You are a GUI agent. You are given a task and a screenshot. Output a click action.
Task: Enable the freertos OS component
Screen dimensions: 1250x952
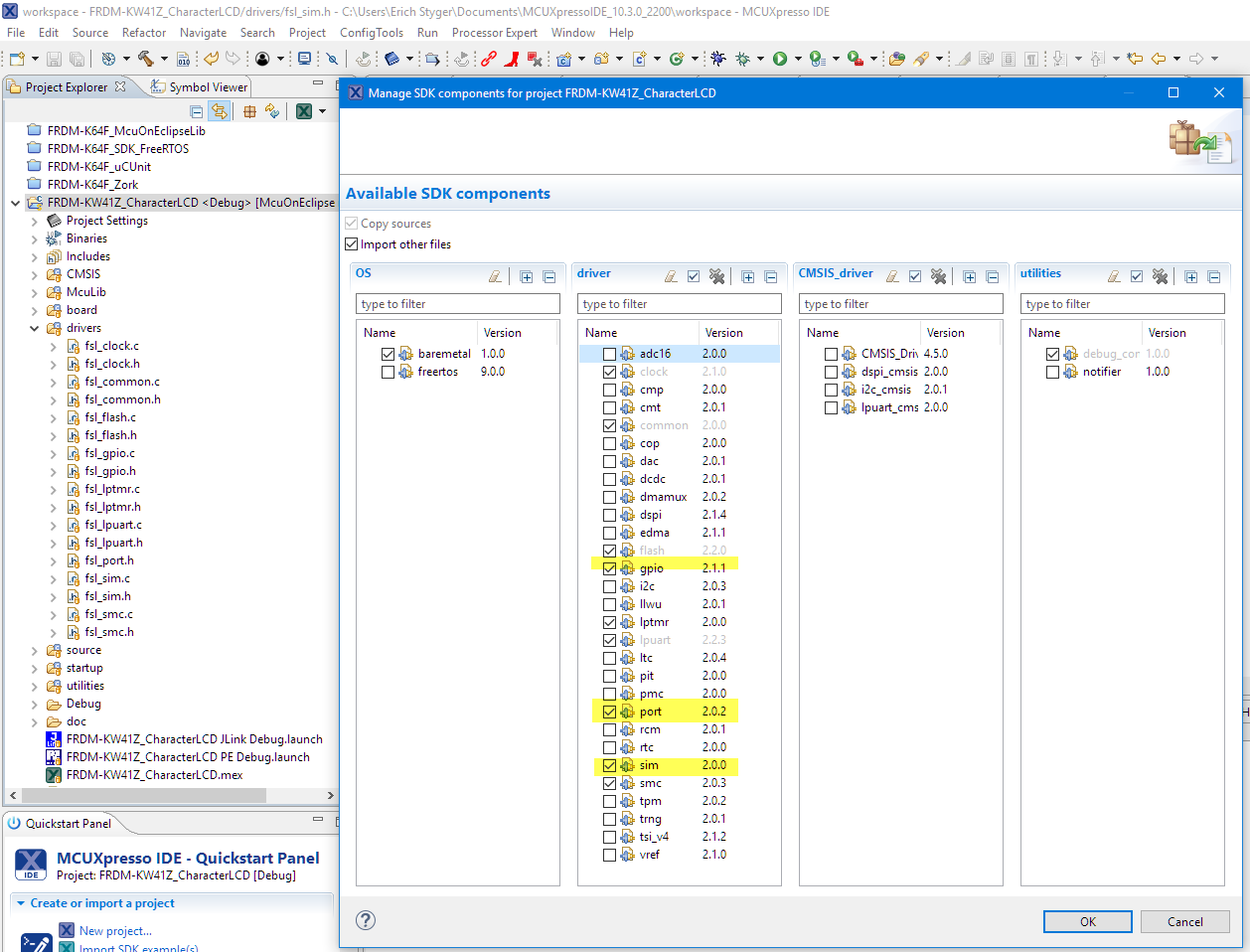tap(389, 371)
